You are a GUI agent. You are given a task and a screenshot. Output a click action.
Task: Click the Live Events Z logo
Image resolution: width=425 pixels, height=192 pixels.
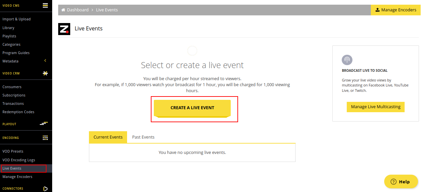pyautogui.click(x=64, y=29)
